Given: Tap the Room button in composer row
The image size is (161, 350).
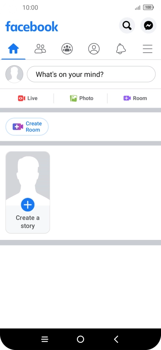Looking at the screenshot, I should tap(135, 98).
